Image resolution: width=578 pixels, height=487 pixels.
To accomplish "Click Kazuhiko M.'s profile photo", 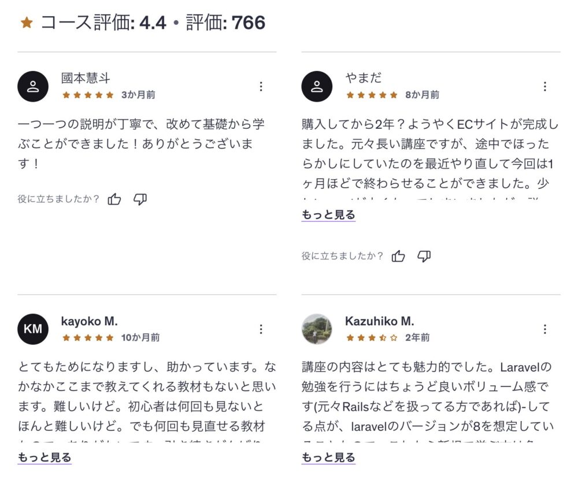I will (317, 329).
